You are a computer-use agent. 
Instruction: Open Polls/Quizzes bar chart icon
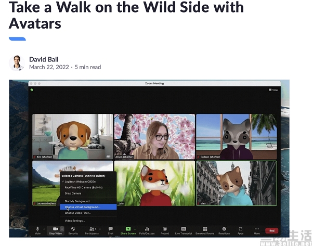pyautogui.click(x=147, y=229)
